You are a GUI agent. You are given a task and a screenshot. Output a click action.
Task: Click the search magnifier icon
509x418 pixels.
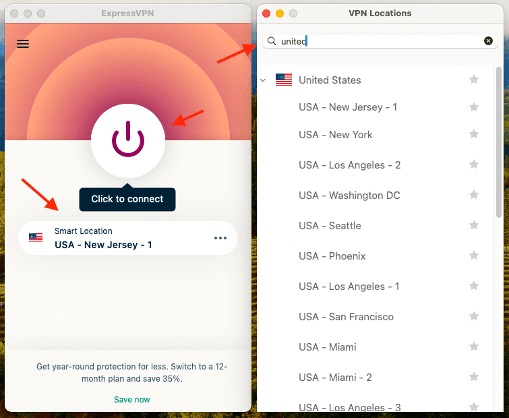(x=272, y=41)
